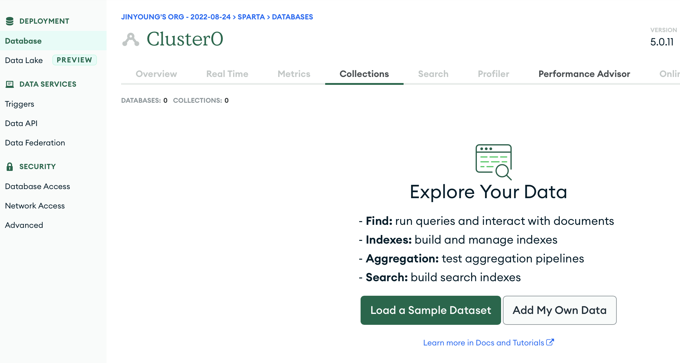
Task: Click the COLLECTIONS: 0 count
Action: coord(201,100)
